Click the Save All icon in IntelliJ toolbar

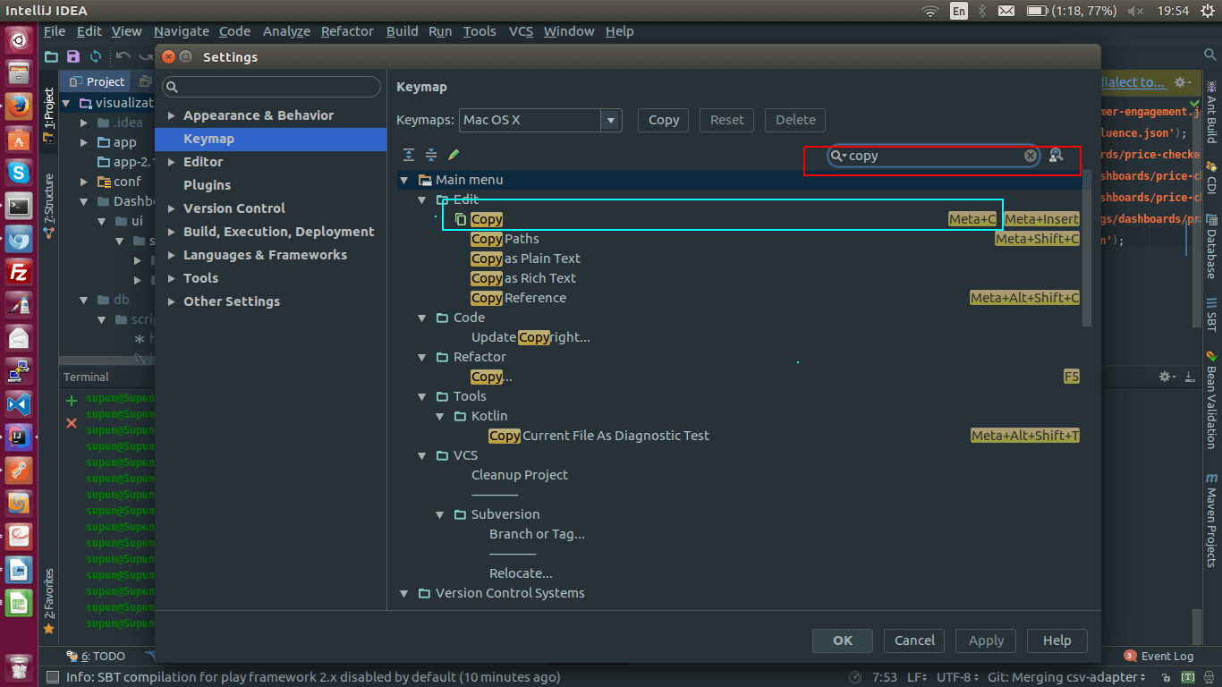click(x=73, y=56)
